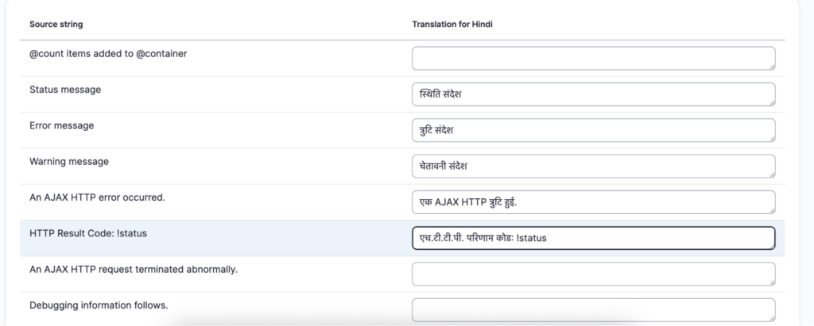
Task: Focus the Status message Hindi translation field
Action: click(x=593, y=94)
